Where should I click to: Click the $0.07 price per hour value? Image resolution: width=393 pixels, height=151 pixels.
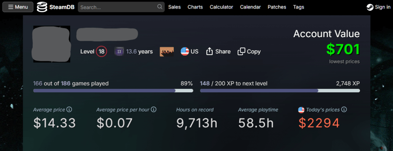pos(114,123)
